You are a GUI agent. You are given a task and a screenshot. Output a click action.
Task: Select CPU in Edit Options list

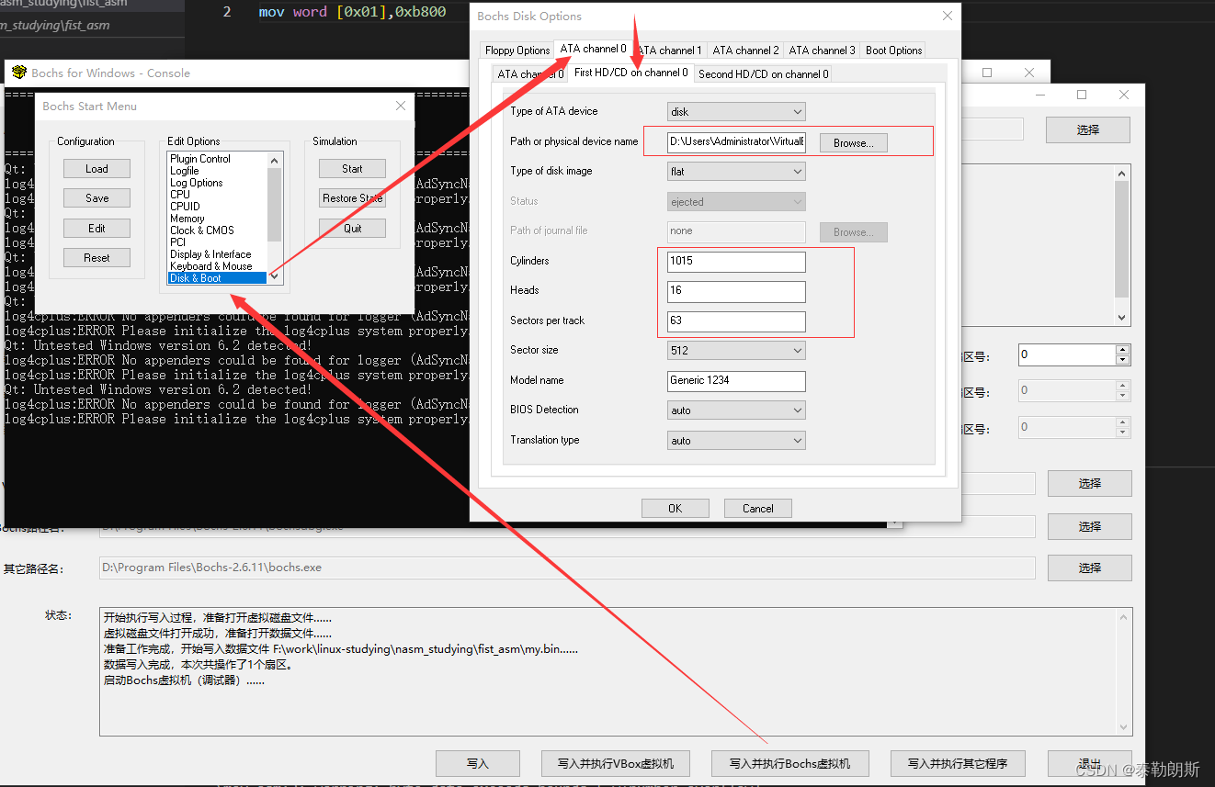[180, 195]
